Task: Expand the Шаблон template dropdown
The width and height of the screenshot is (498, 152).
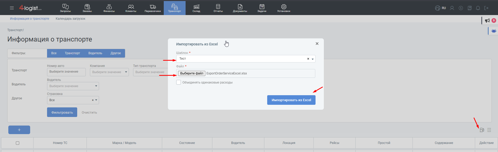Action: tap(312, 59)
